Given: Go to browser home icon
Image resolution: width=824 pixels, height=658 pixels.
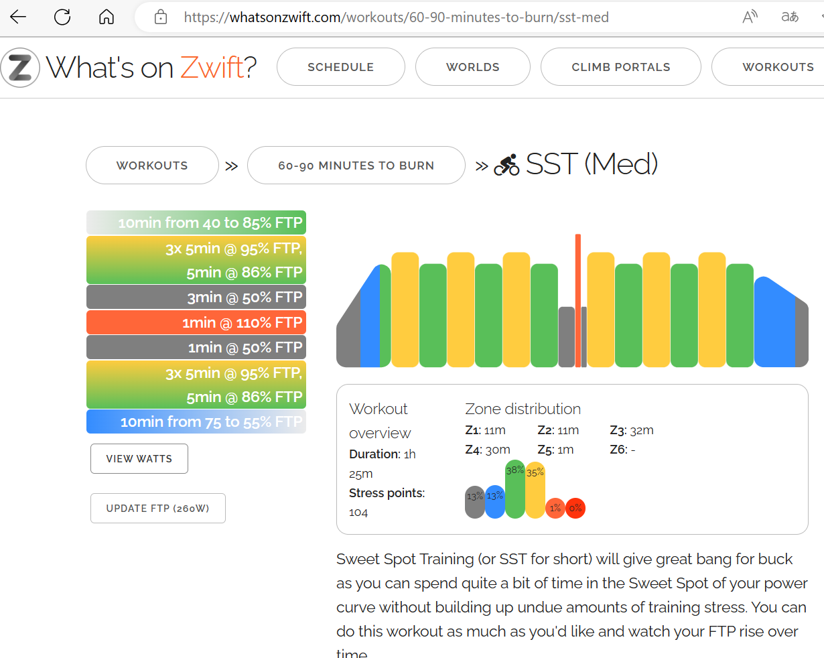Looking at the screenshot, I should [x=107, y=17].
